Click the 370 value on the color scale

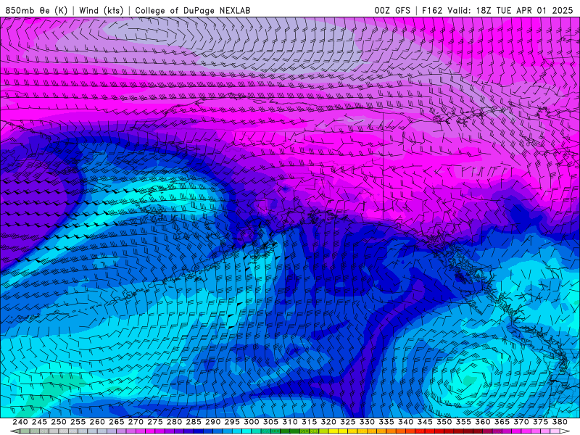point(521,422)
